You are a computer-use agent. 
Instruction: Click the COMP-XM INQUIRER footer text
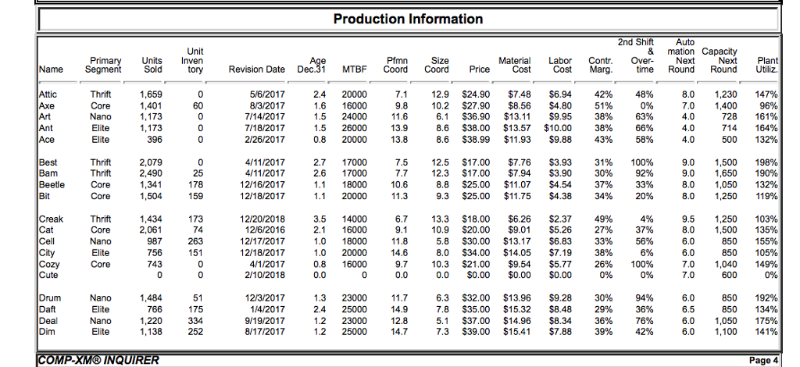point(99,359)
